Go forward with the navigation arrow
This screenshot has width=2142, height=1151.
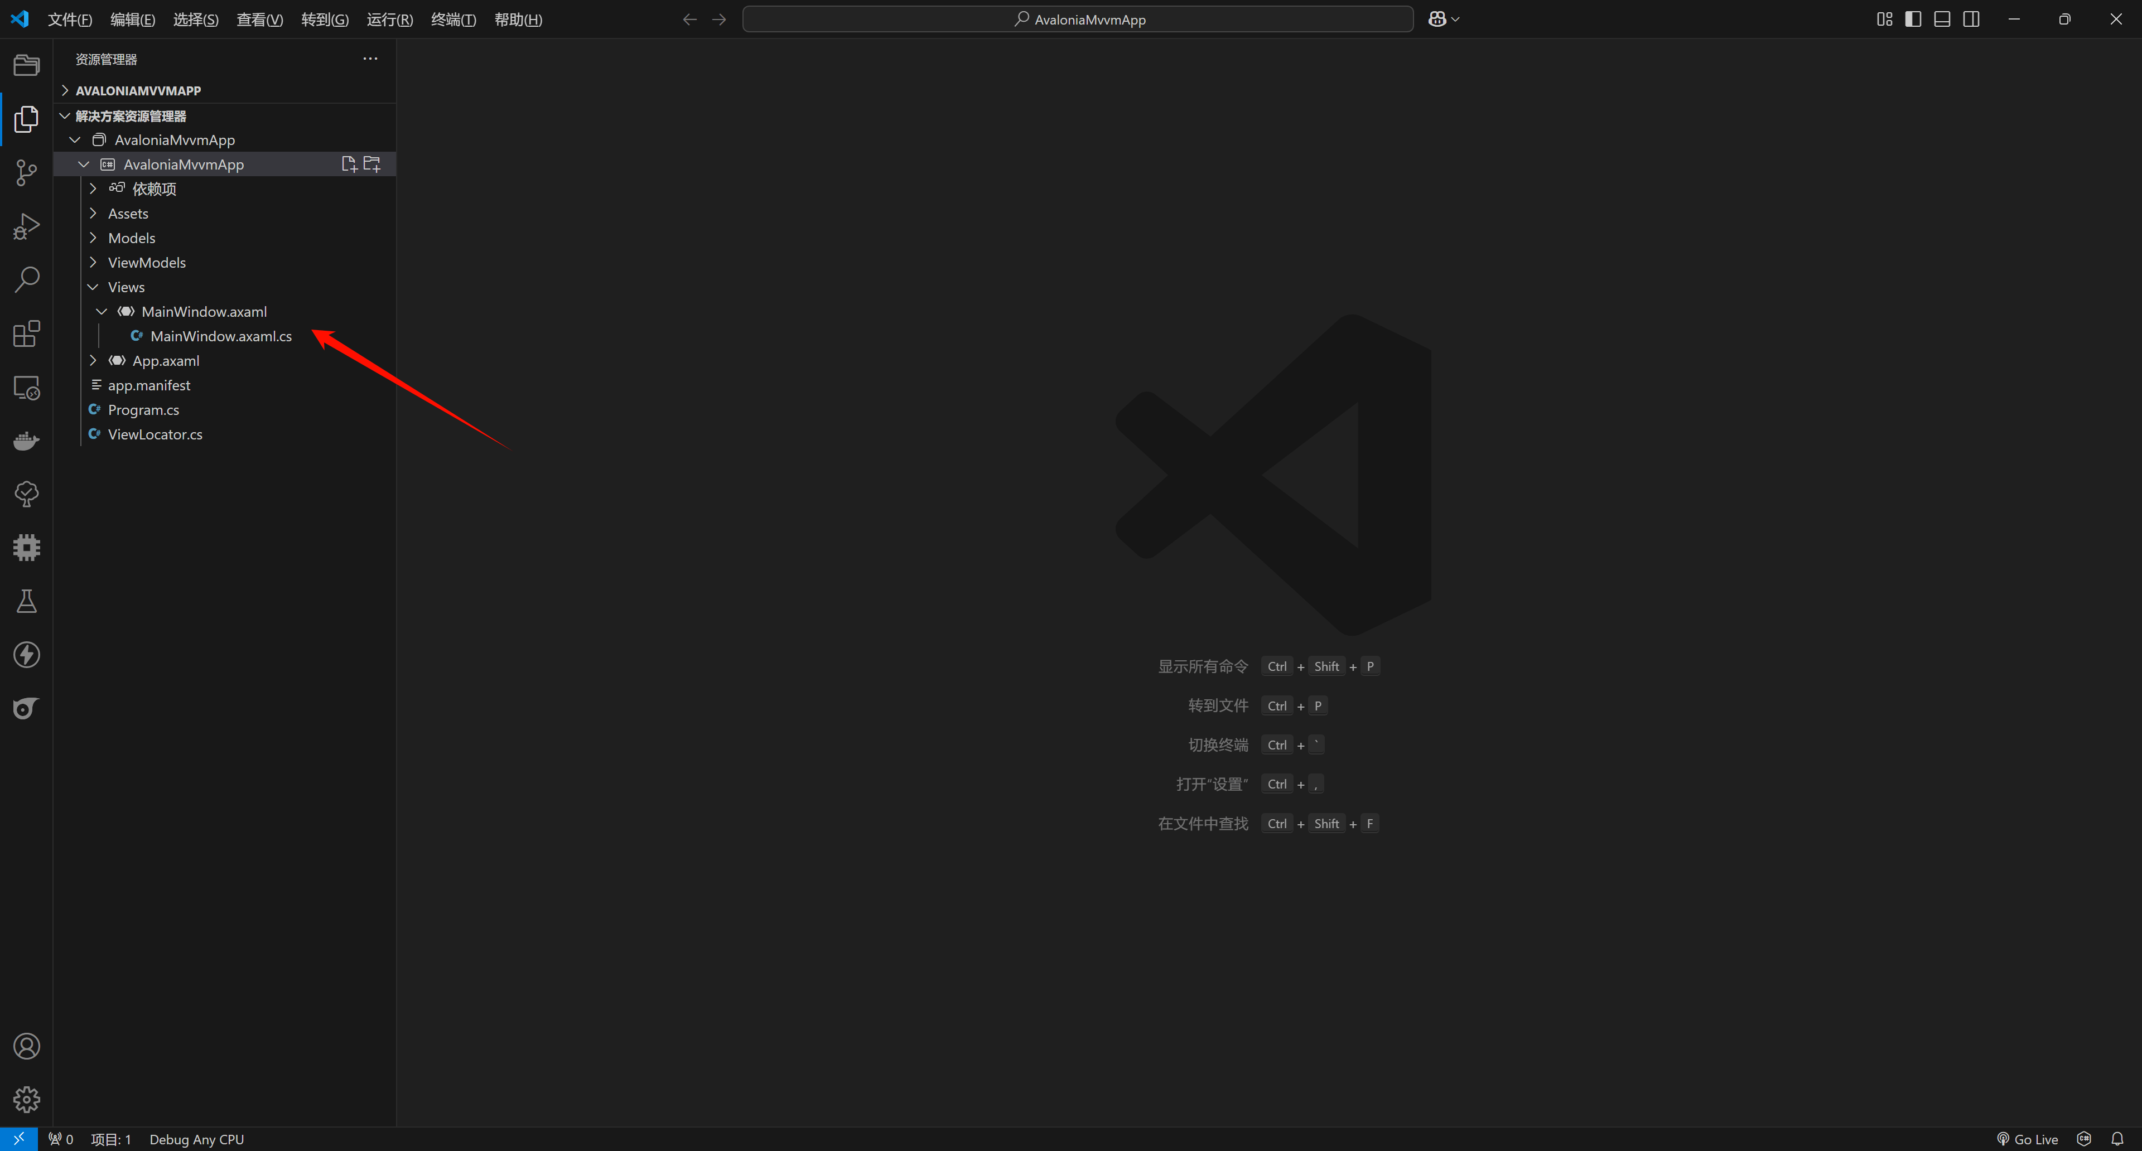click(x=719, y=19)
